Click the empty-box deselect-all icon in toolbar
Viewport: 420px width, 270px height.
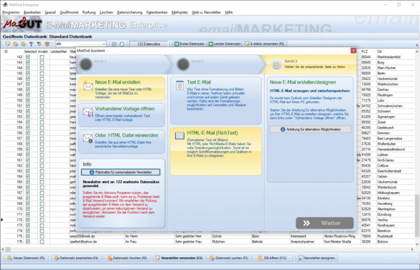(122, 44)
